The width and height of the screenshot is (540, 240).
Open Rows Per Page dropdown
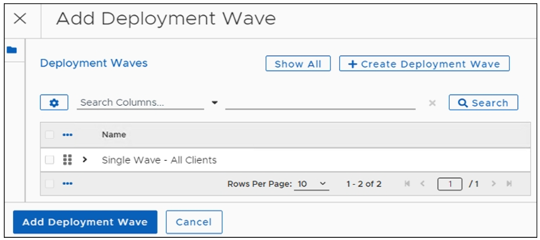pos(311,184)
